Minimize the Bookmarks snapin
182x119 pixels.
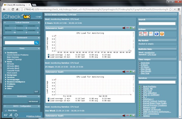pos(5,96)
